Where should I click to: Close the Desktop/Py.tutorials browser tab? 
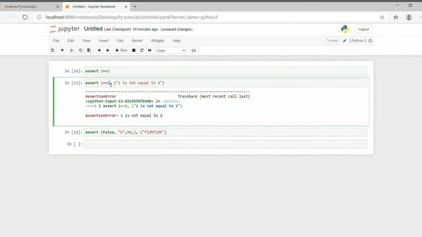click(x=57, y=7)
